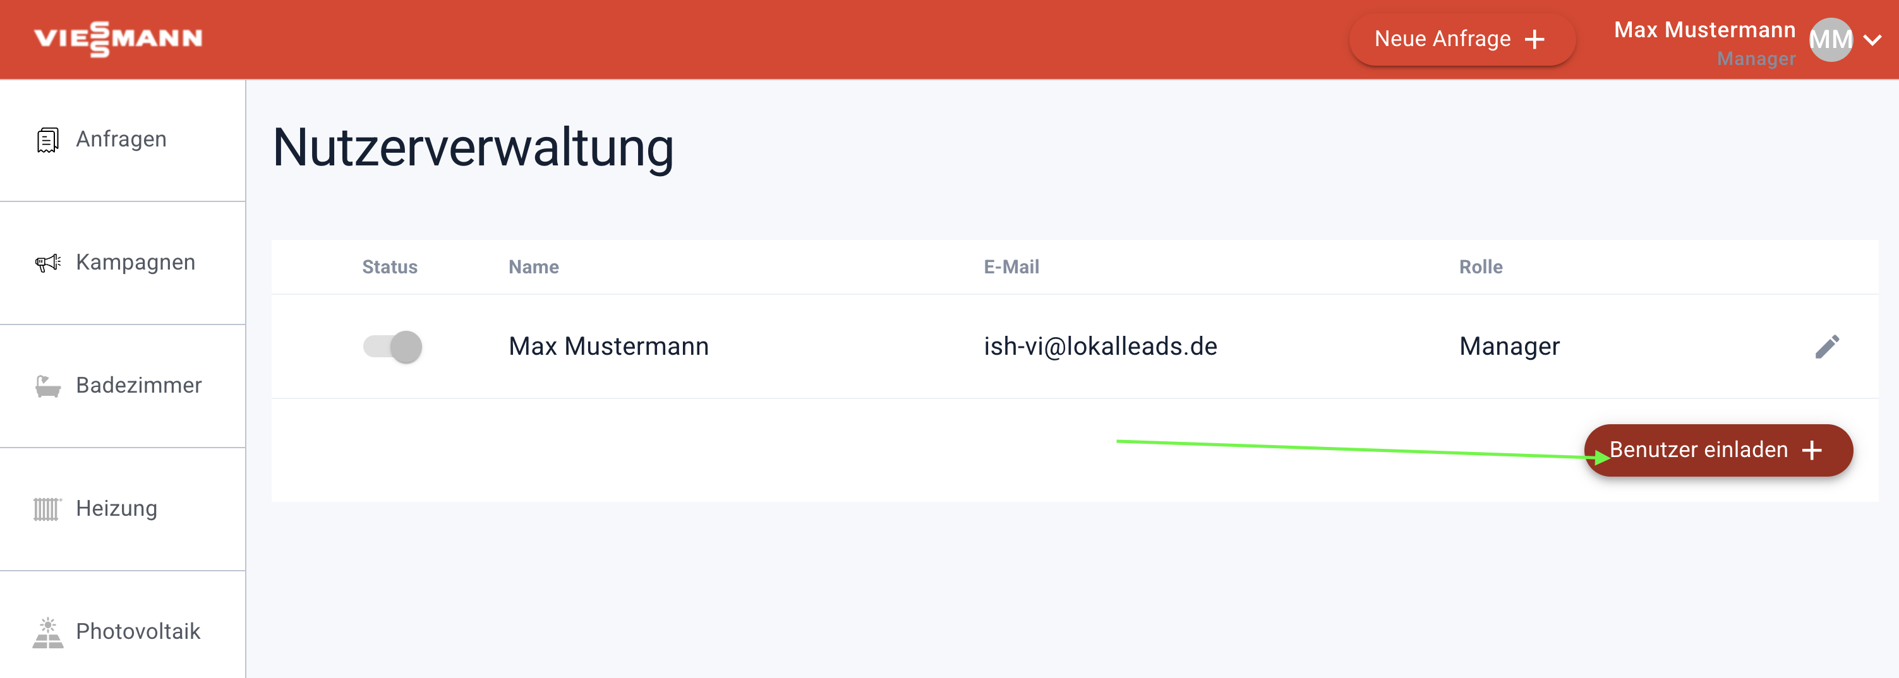This screenshot has width=1899, height=678.
Task: Click the Badezimmer bathtub icon
Action: [x=48, y=386]
